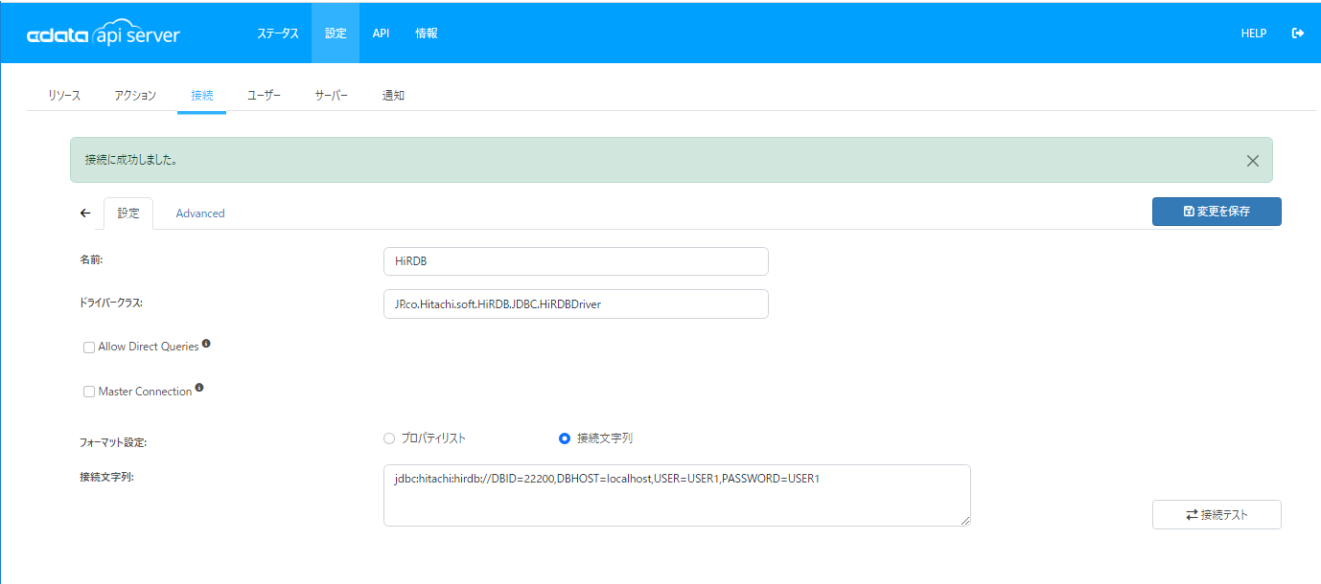
Task: Click the 接続に成功しました。 message text
Action: tap(131, 160)
